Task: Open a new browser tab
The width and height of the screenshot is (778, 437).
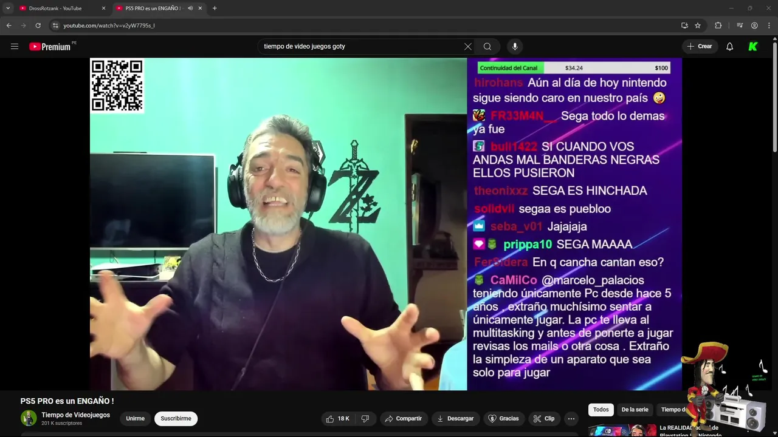Action: click(215, 8)
